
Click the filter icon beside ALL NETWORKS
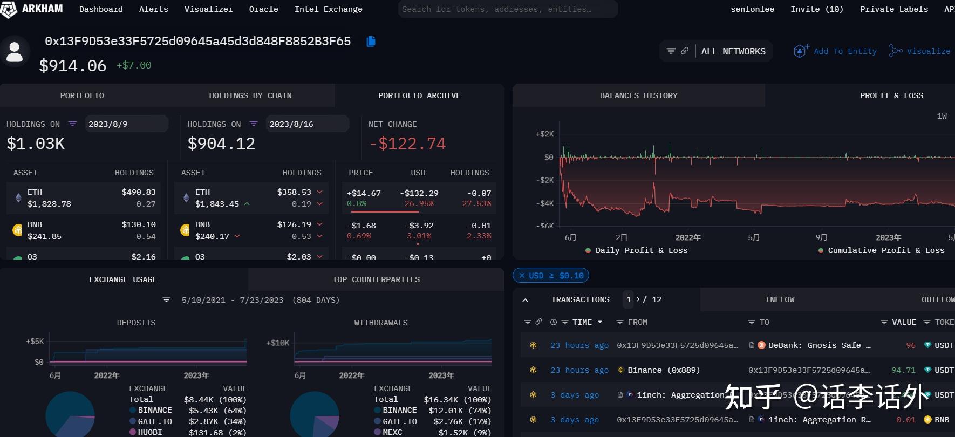(671, 51)
